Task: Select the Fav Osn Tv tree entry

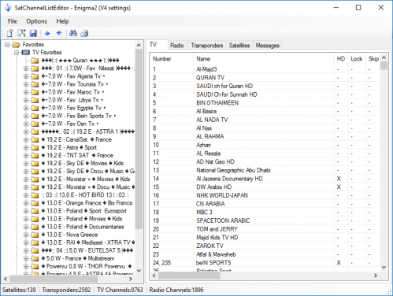Action: [70, 124]
